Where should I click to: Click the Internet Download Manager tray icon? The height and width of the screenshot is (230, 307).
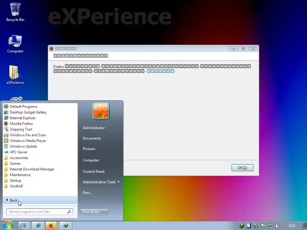coord(242,226)
